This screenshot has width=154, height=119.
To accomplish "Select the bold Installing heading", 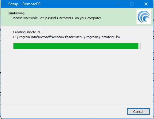I will coord(16,13).
